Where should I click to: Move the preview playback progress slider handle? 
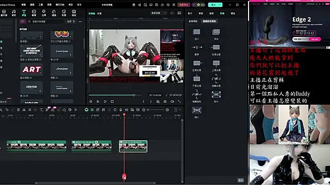(x=134, y=95)
